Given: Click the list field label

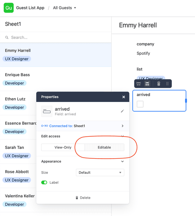Looking at the screenshot, I should pos(140,69).
